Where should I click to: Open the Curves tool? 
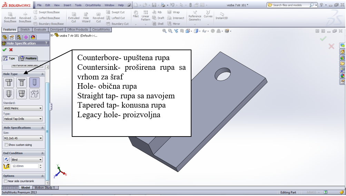pyautogui.click(x=208, y=14)
